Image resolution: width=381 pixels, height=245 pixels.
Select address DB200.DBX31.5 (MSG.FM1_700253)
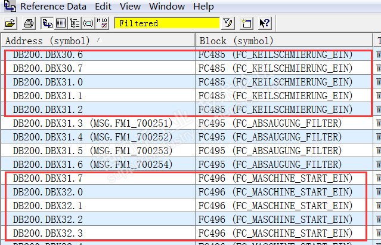coord(92,151)
